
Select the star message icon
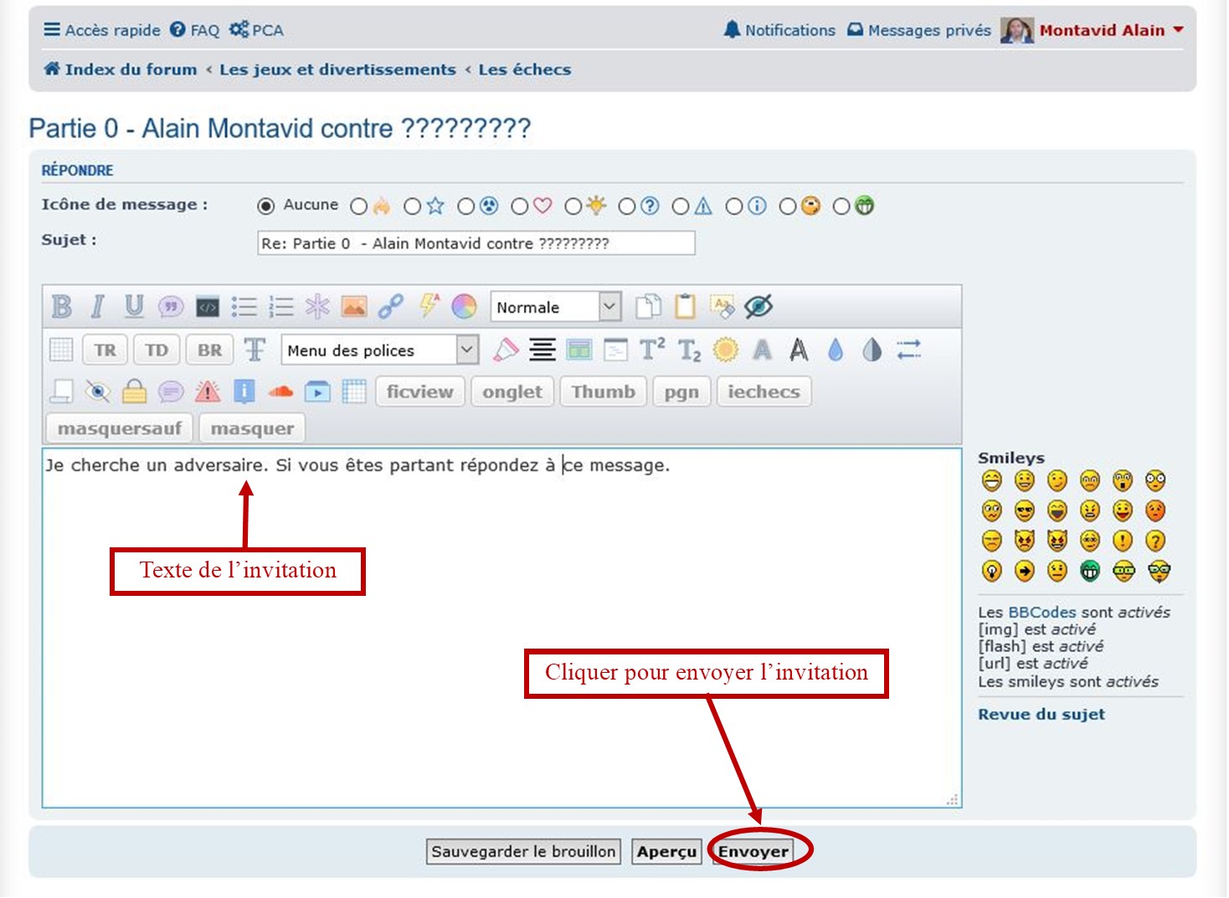coord(413,206)
